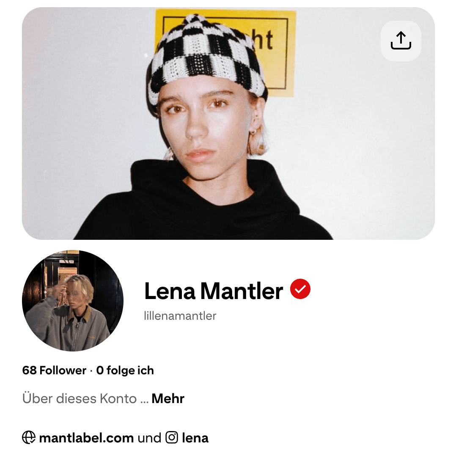
Task: Click the red verified checkmark badge
Action: coord(300,289)
